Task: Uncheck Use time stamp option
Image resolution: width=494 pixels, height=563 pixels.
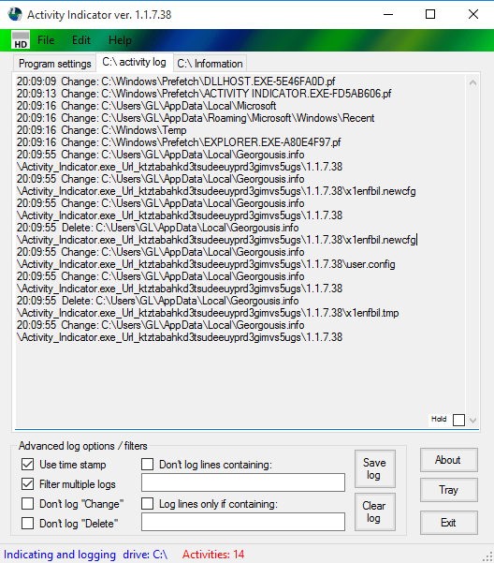Action: coord(28,465)
